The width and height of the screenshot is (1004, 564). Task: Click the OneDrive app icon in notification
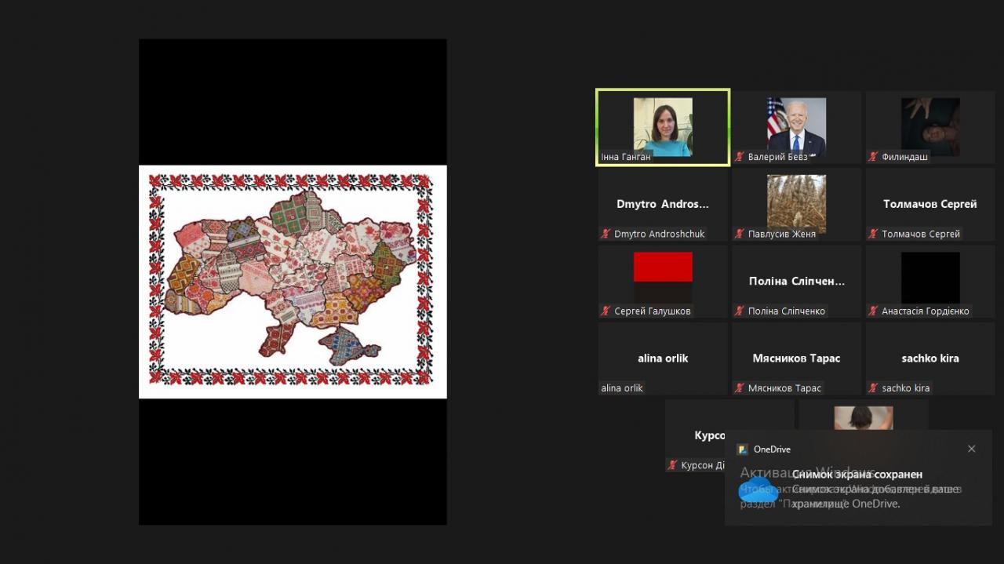742,449
